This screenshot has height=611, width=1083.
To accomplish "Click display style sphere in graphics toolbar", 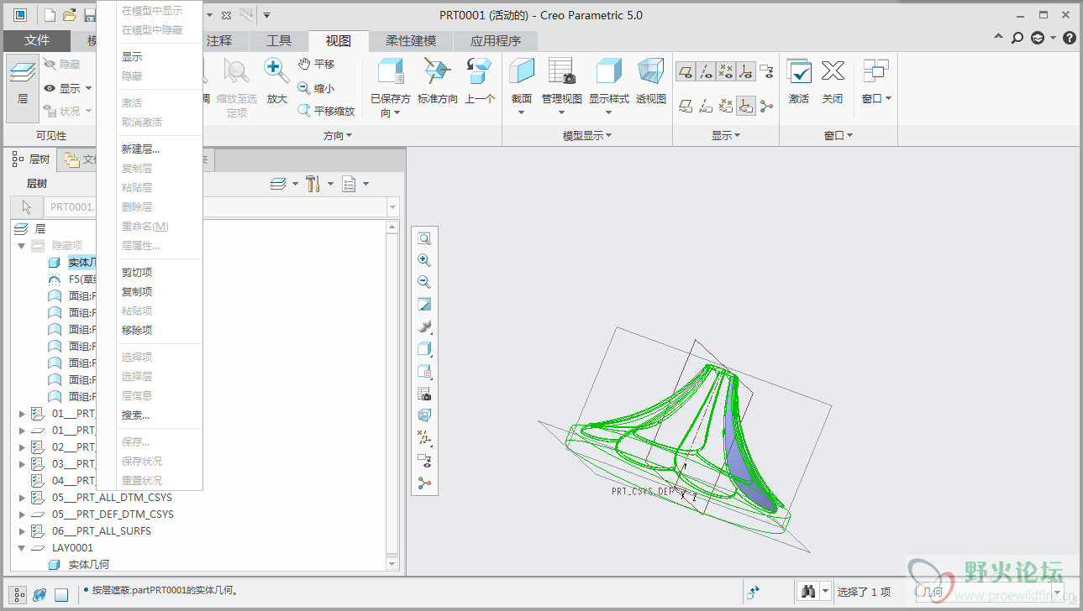I will point(424,326).
